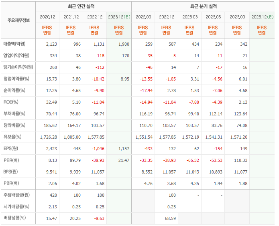Click the PER value 89.79
Screen dimensions: 279x226
75,160
